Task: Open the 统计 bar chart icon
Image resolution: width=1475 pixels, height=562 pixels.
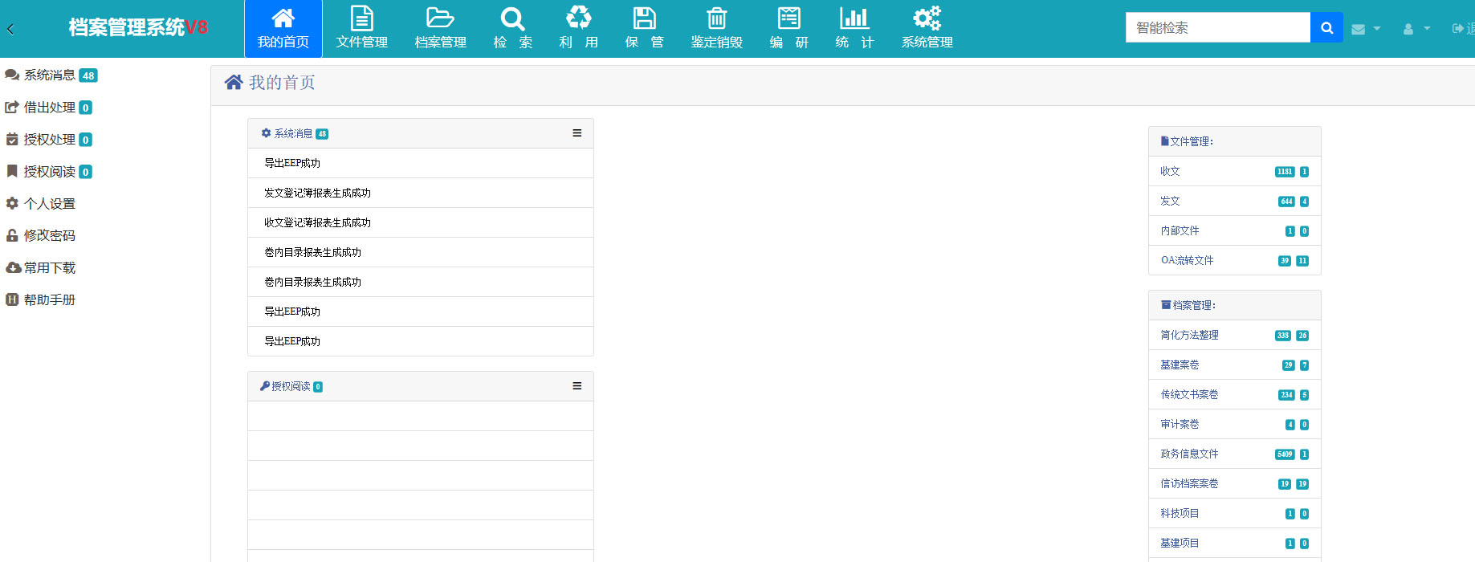Action: [x=854, y=18]
